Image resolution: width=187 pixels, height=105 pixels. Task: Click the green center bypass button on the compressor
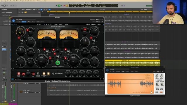click(58, 63)
